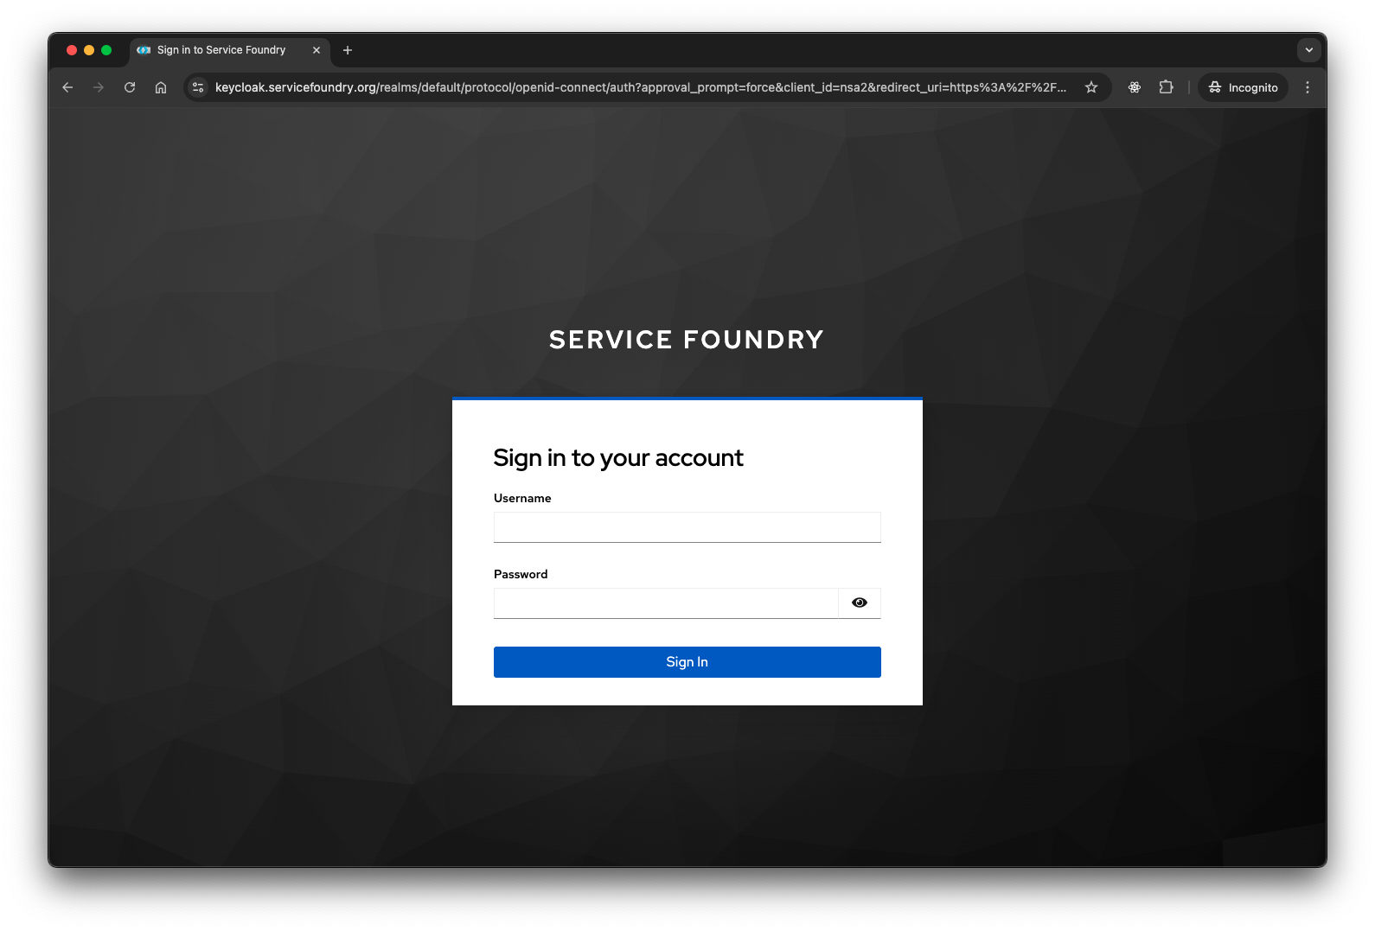View site information icon in address bar
Screen dimensions: 1375x931
pos(198,87)
